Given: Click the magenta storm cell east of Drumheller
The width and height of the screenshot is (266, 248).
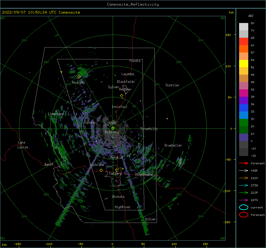Looking at the screenshot, I should click(x=181, y=162).
